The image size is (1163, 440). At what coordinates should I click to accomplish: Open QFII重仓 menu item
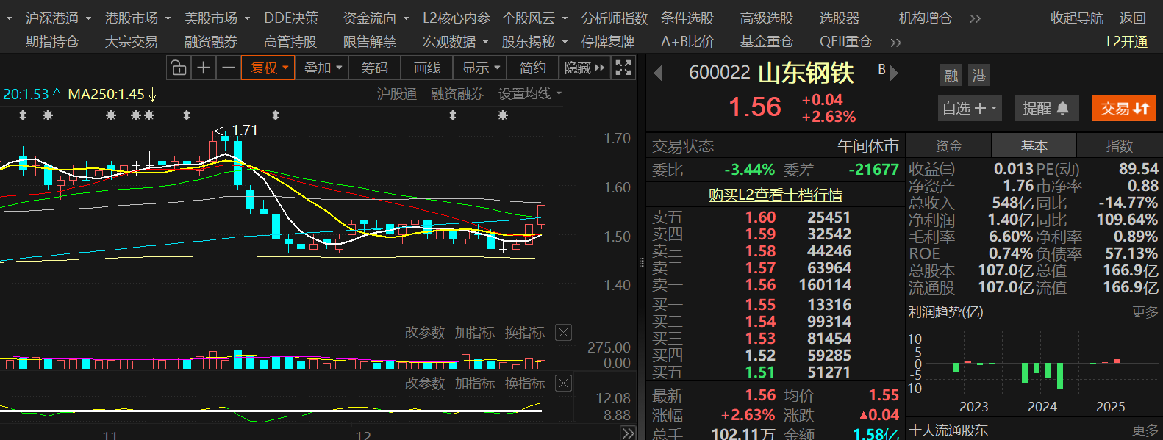[845, 43]
